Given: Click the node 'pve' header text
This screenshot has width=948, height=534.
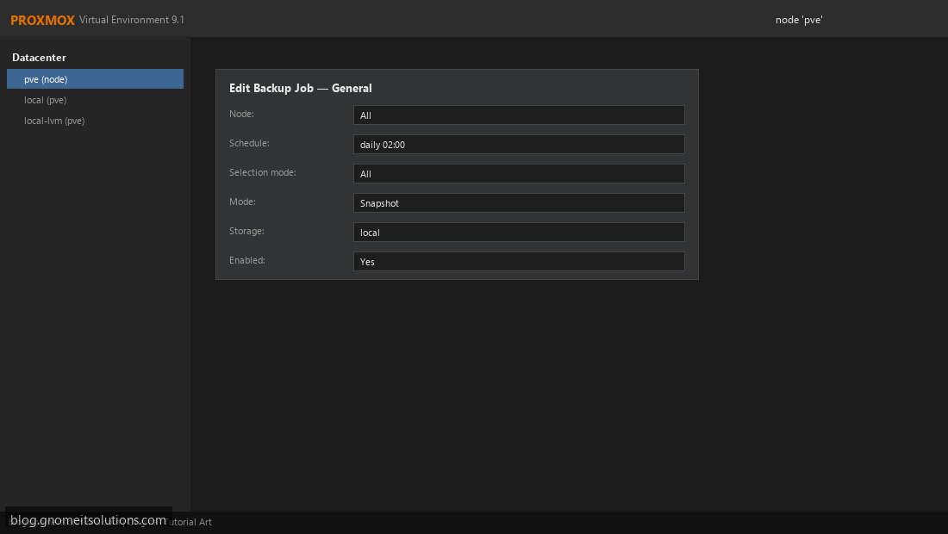Looking at the screenshot, I should pos(799,20).
